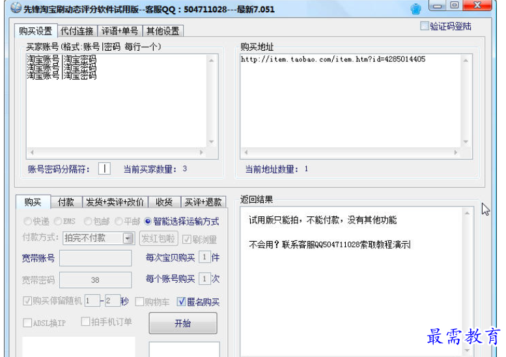The image size is (506, 357).
Task: Open the 发货+卖评+改价 tab
Action: pyautogui.click(x=115, y=202)
